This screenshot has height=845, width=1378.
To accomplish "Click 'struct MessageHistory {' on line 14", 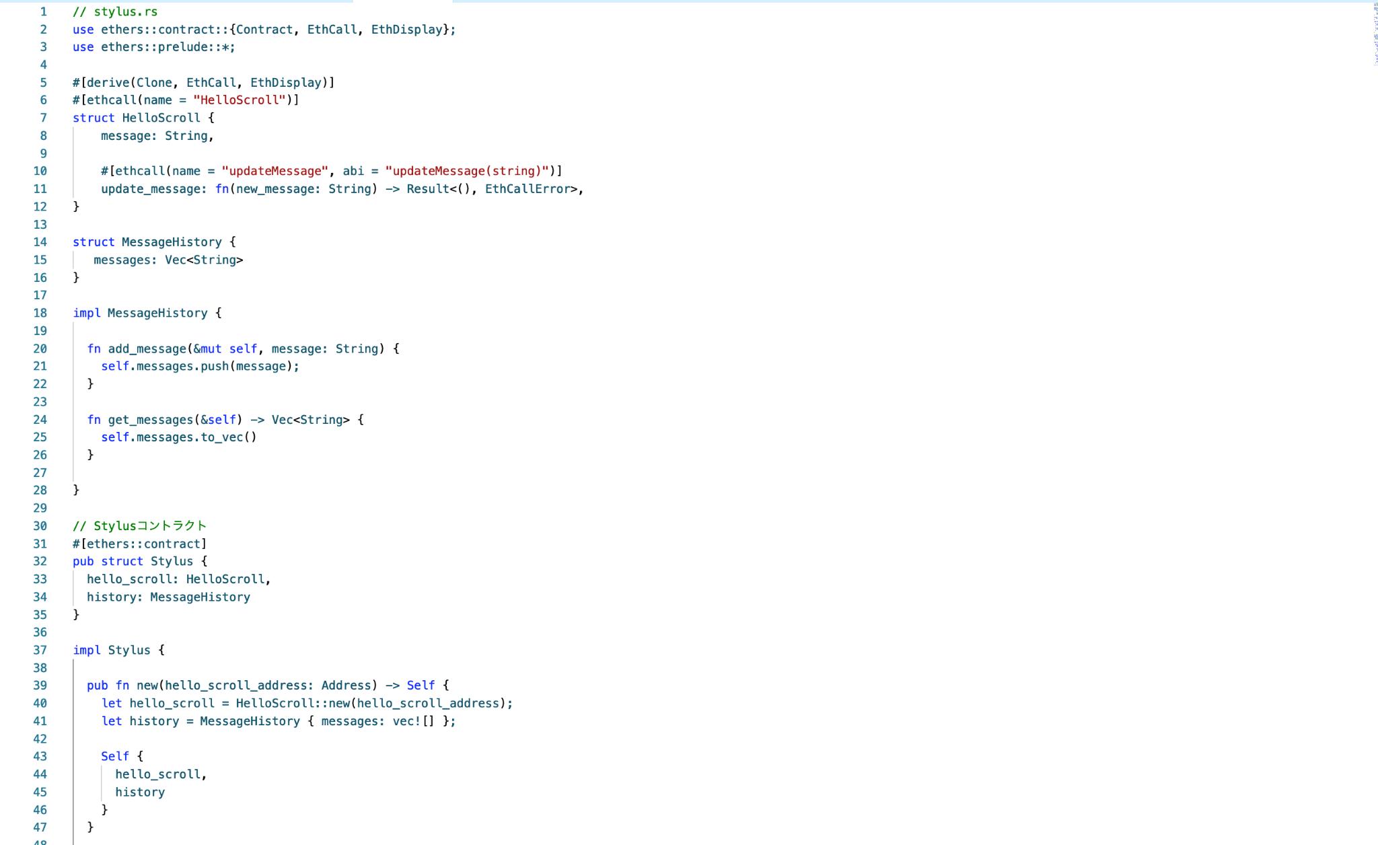I will point(154,242).
